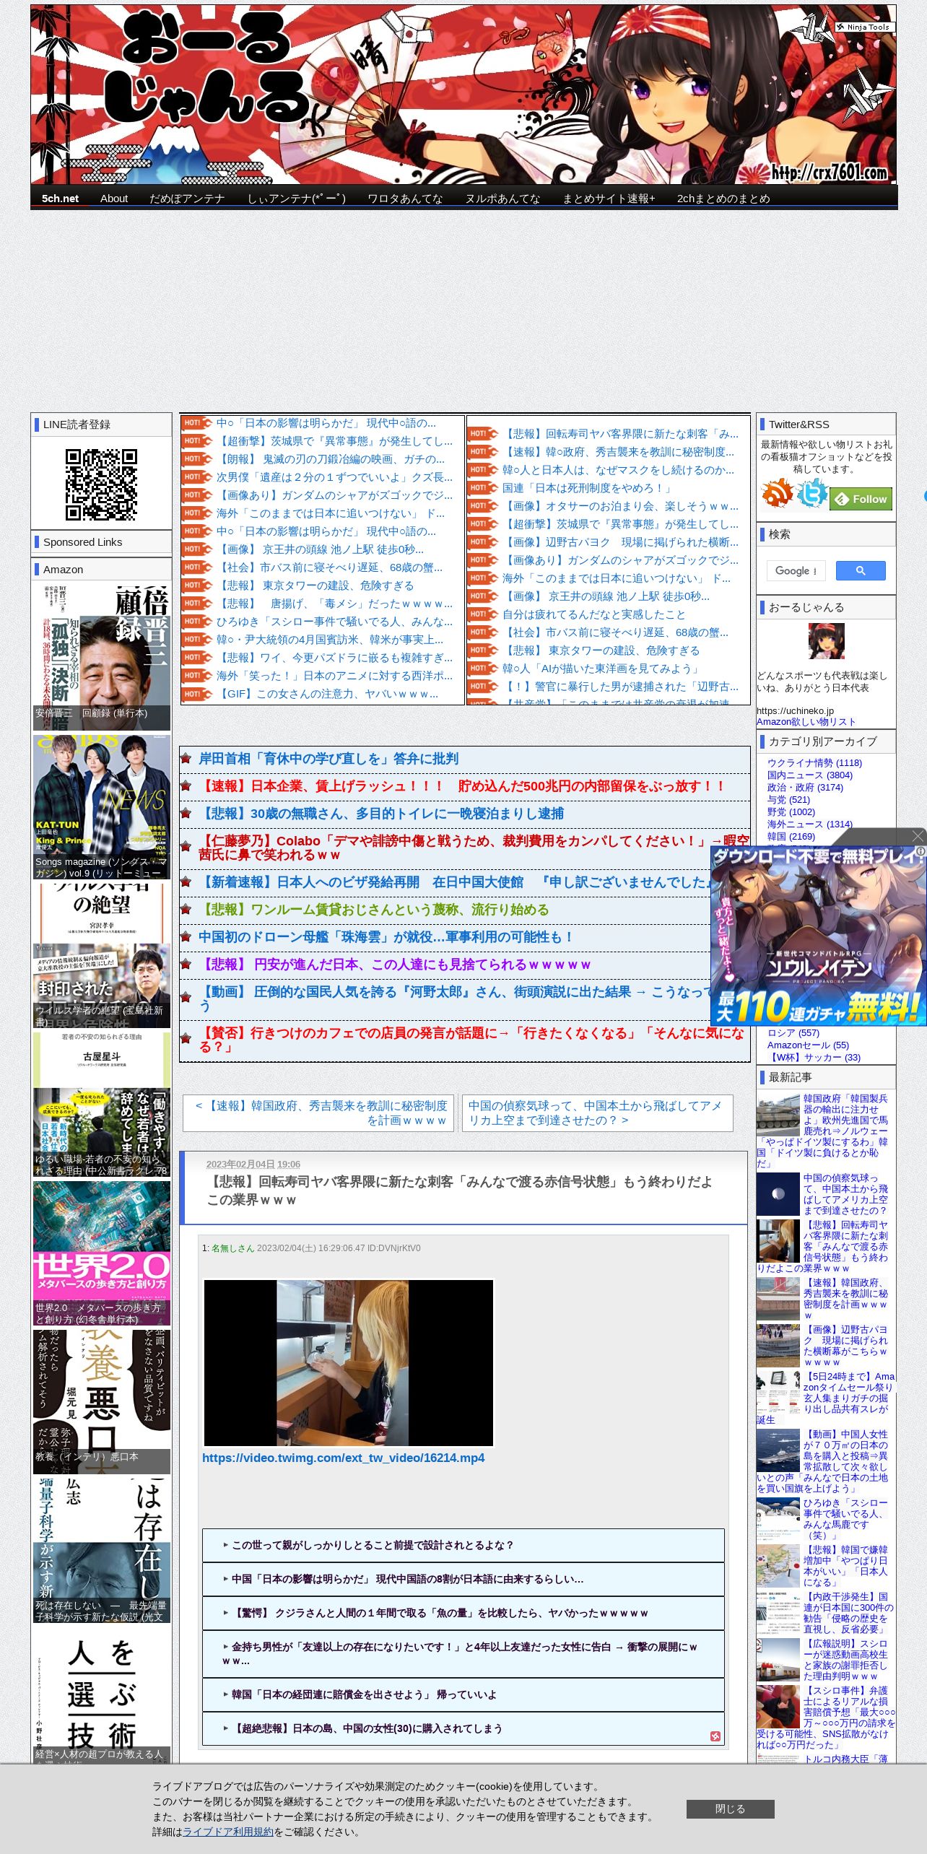Image resolution: width=927 pixels, height=1854 pixels.
Task: Click the blue Google search magnifier button
Action: click(861, 570)
